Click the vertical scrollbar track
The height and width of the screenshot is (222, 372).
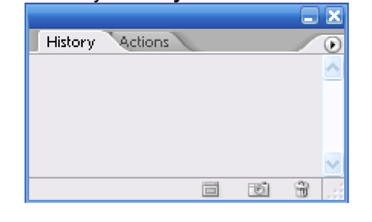coord(333,116)
